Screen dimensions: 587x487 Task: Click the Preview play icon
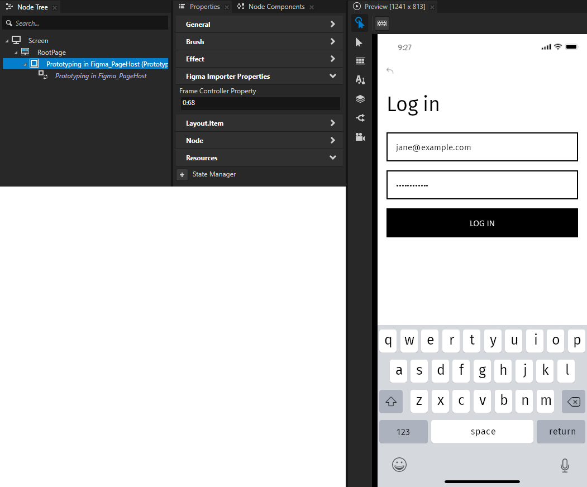pos(356,7)
